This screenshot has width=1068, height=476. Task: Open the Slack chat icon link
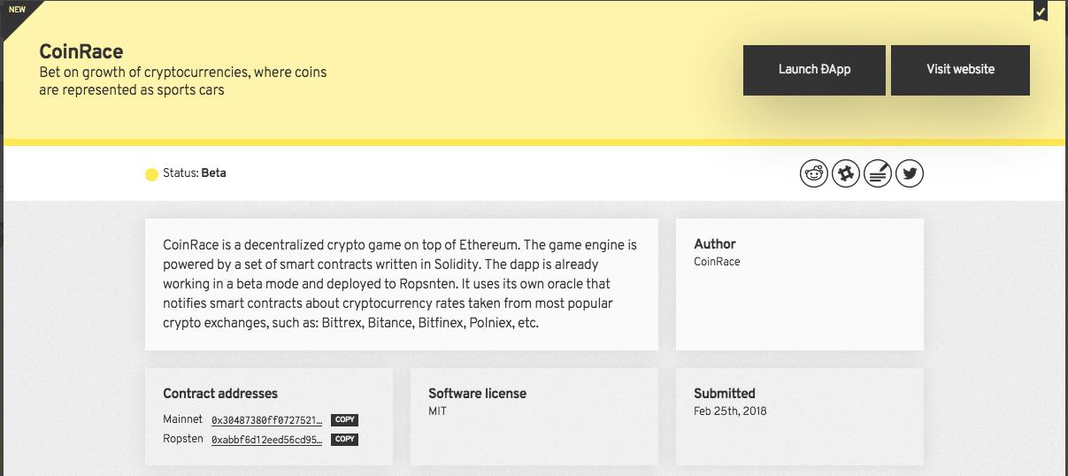846,173
